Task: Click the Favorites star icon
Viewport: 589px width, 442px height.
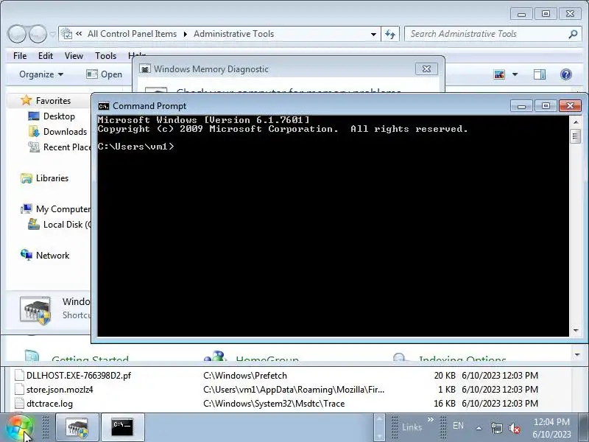Action: click(x=27, y=100)
